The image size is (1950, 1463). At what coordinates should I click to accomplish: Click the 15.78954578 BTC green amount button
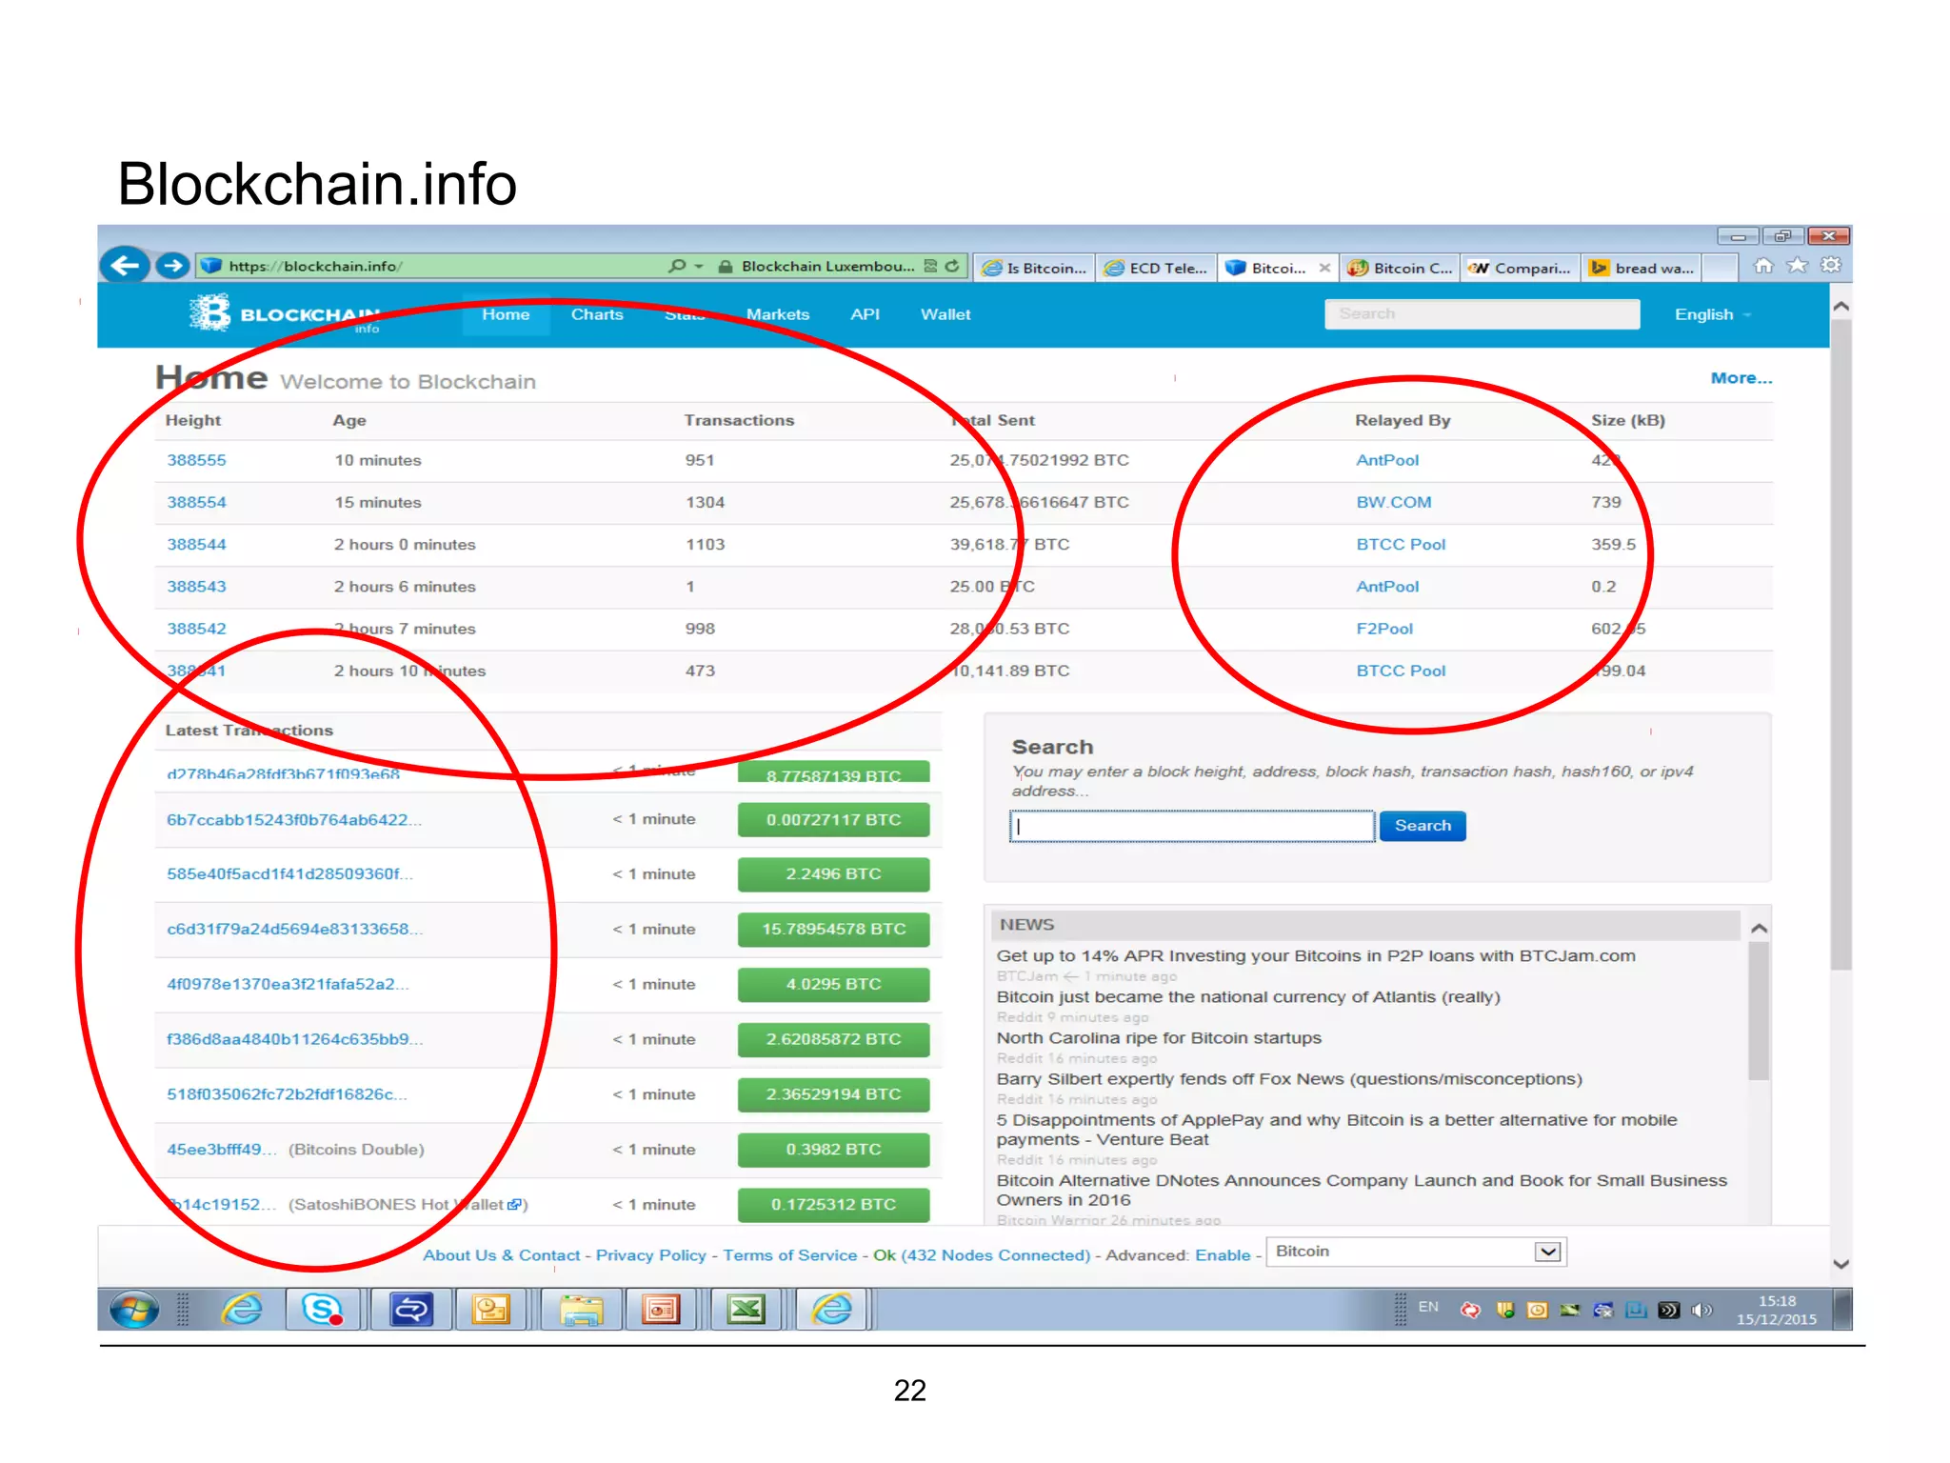point(833,929)
